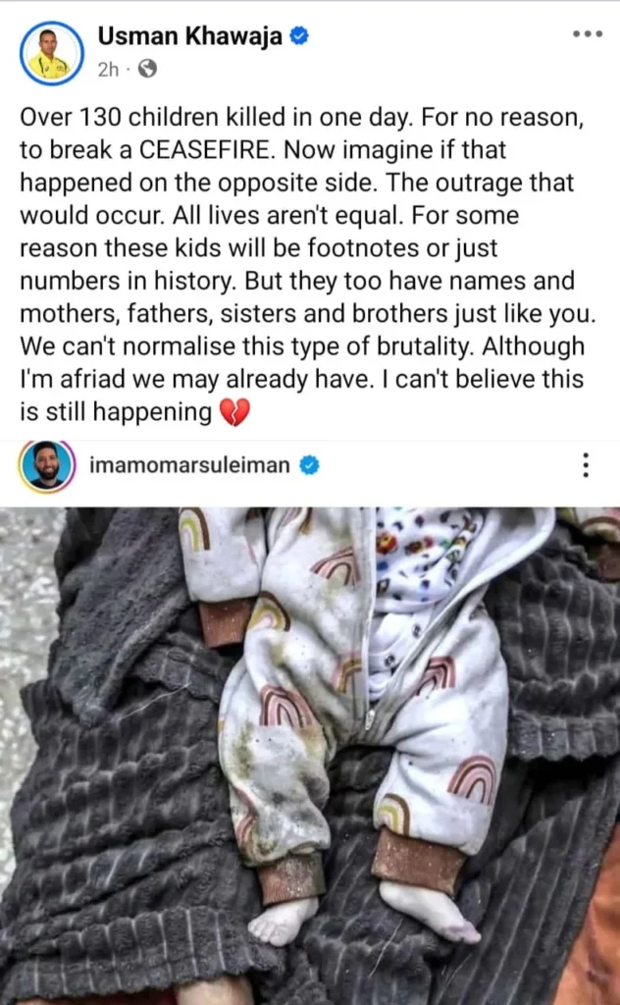
Task: Open Usman Khawaja's profile picture
Action: click(51, 53)
